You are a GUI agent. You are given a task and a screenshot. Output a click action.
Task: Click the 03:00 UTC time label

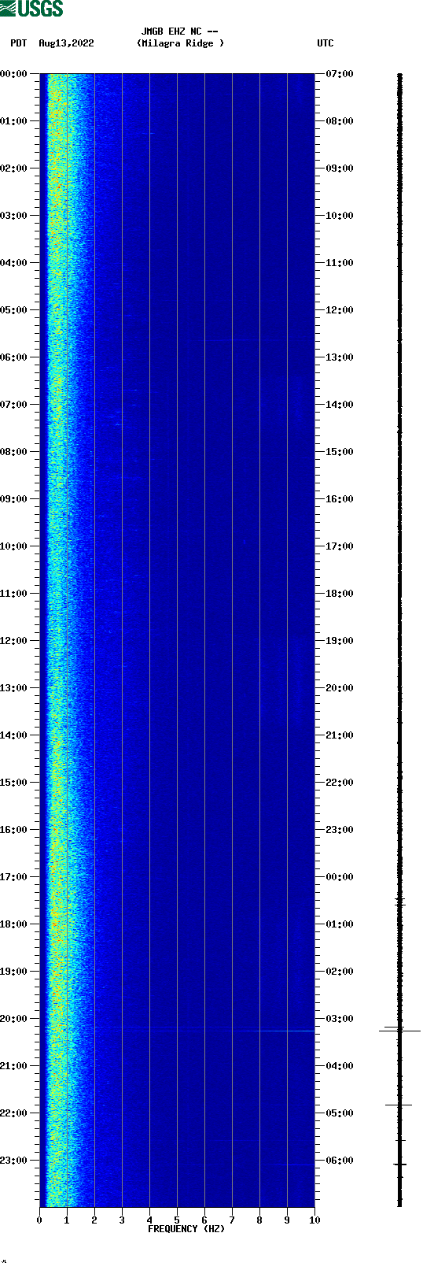point(340,1019)
